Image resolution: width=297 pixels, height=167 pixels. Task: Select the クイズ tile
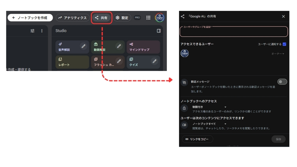pyautogui.click(x=143, y=62)
